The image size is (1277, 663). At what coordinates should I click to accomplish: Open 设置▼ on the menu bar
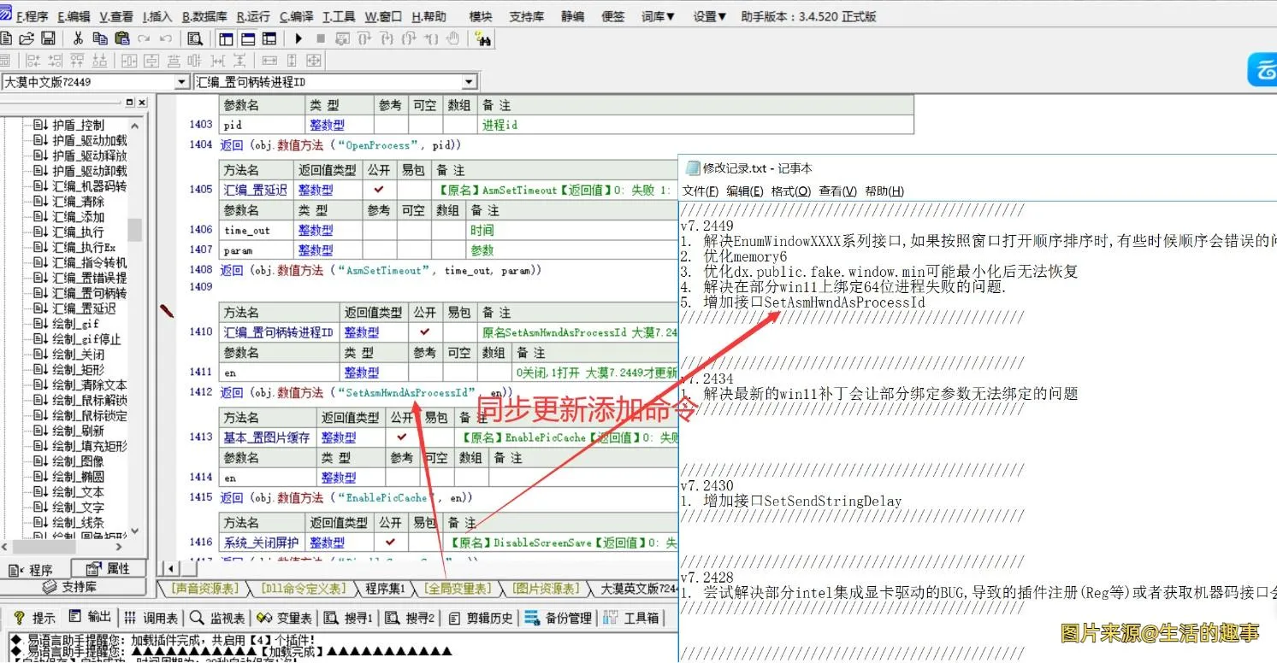(708, 15)
